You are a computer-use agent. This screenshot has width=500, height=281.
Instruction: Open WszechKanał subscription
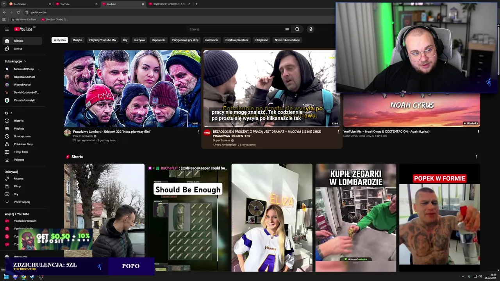[x=23, y=85]
